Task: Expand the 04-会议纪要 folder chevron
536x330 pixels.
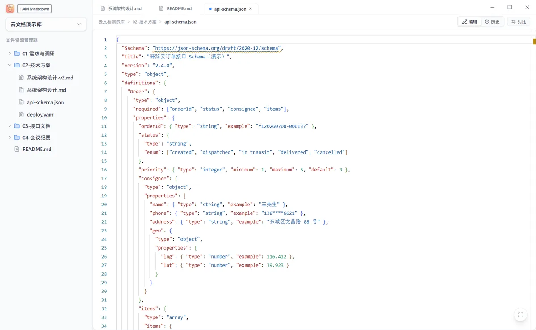Action: (x=10, y=138)
